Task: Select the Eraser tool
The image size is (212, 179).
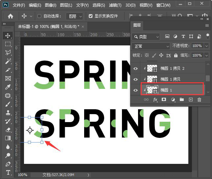Action: [x=8, y=130]
